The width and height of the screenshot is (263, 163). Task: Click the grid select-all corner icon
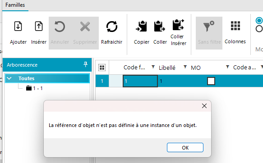(102, 68)
